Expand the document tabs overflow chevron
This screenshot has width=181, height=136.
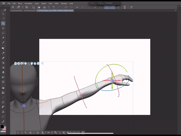[176, 10]
